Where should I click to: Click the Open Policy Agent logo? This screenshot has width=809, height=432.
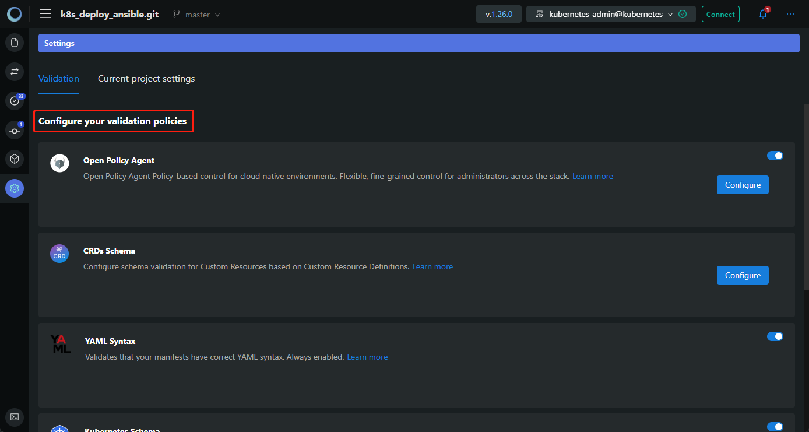59,163
